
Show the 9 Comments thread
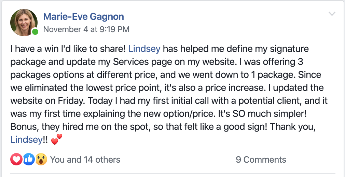click(x=261, y=160)
